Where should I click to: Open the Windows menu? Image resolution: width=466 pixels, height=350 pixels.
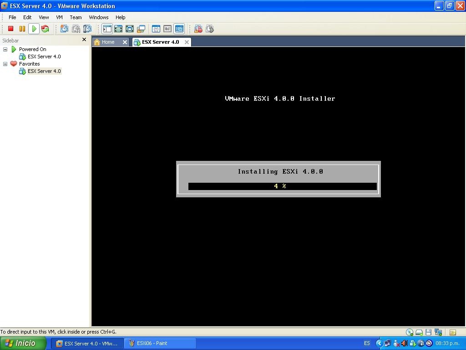point(99,17)
